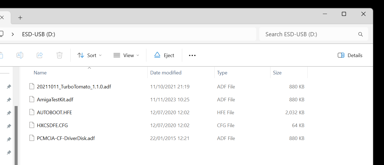This screenshot has width=384, height=165.
Task: Select the AUTOBOOT.HFE file
Action: click(x=55, y=112)
